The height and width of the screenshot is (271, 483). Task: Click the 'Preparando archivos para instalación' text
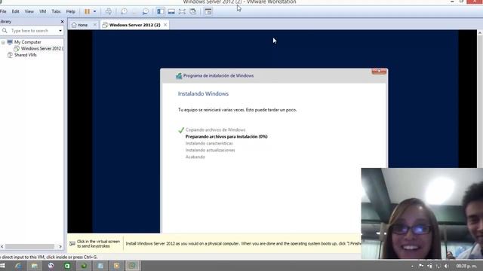[x=226, y=137]
